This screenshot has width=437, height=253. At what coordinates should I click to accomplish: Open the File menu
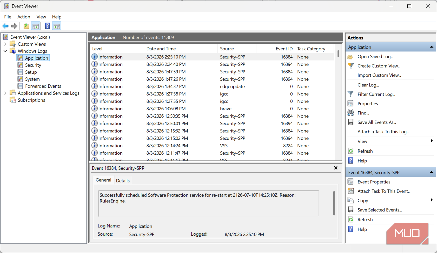point(8,17)
